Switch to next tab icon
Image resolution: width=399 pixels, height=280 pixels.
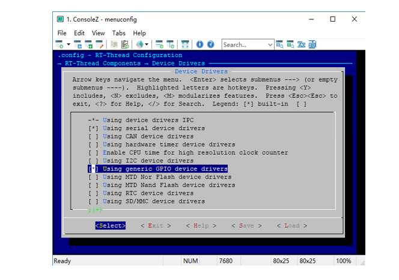coord(88,44)
